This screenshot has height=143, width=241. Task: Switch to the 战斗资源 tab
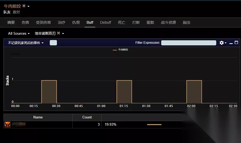168,22
